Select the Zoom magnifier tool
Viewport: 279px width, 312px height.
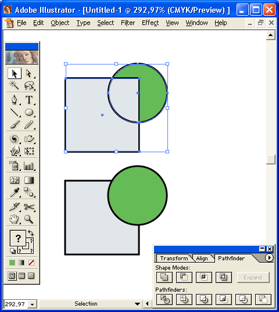[29, 219]
